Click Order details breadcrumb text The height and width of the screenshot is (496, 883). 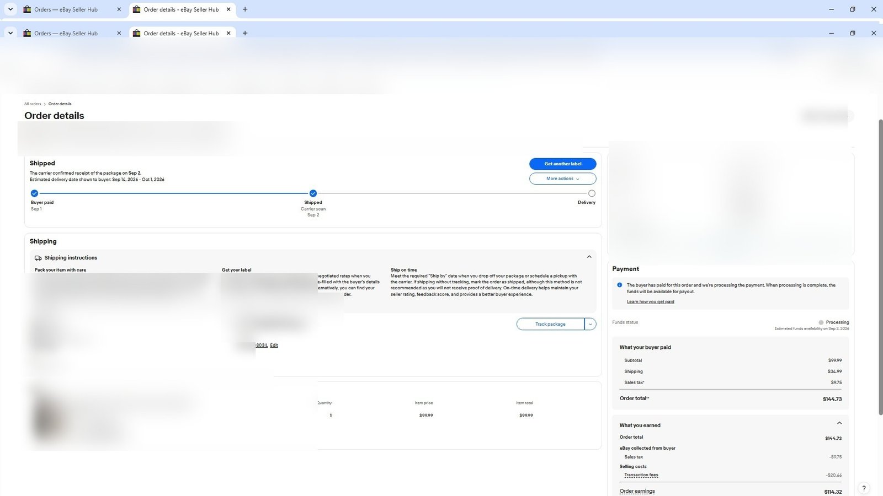[x=60, y=104]
